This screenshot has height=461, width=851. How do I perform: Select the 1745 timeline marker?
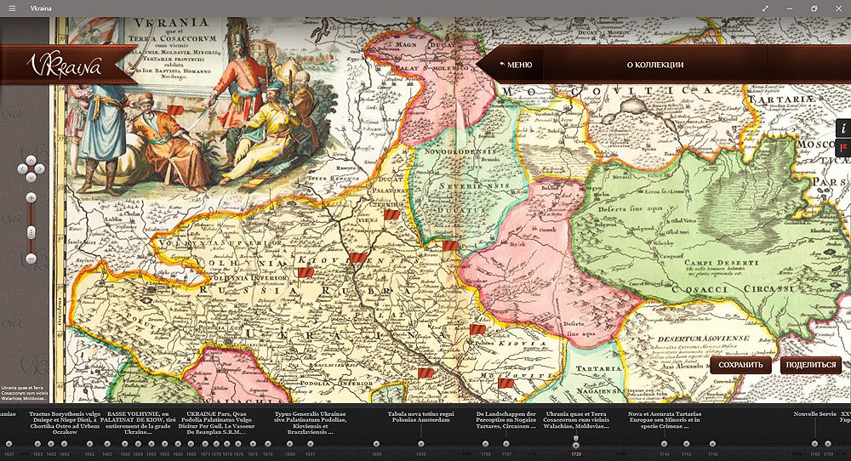(712, 444)
